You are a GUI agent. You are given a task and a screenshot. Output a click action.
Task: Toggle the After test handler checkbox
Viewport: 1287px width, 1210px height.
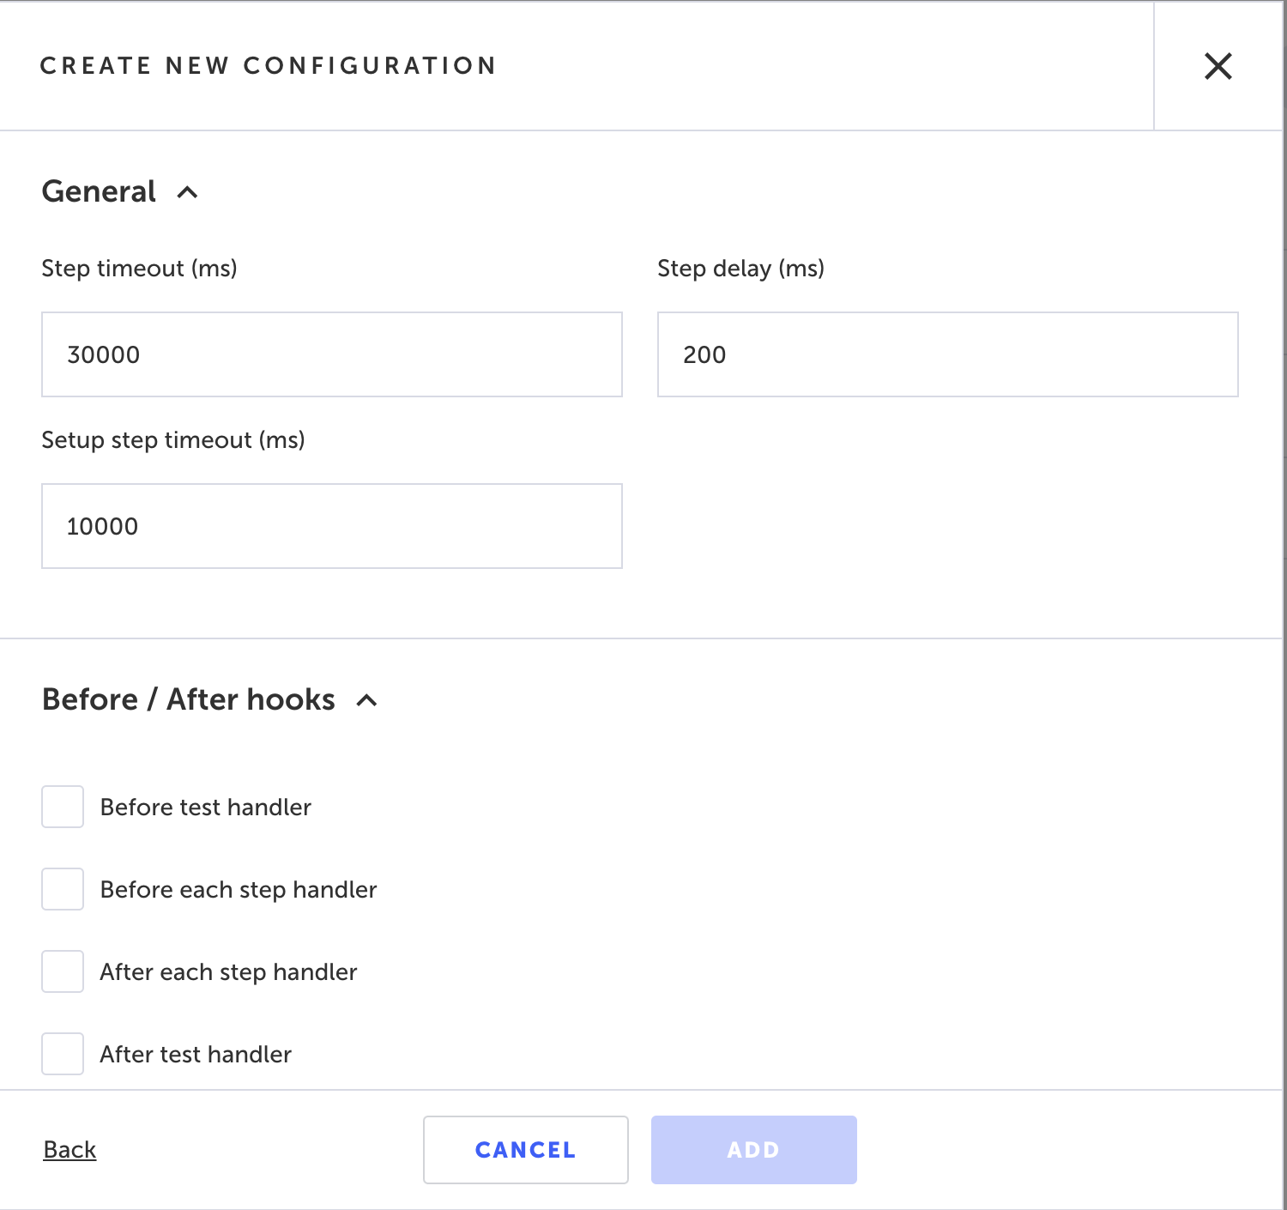tap(63, 1054)
